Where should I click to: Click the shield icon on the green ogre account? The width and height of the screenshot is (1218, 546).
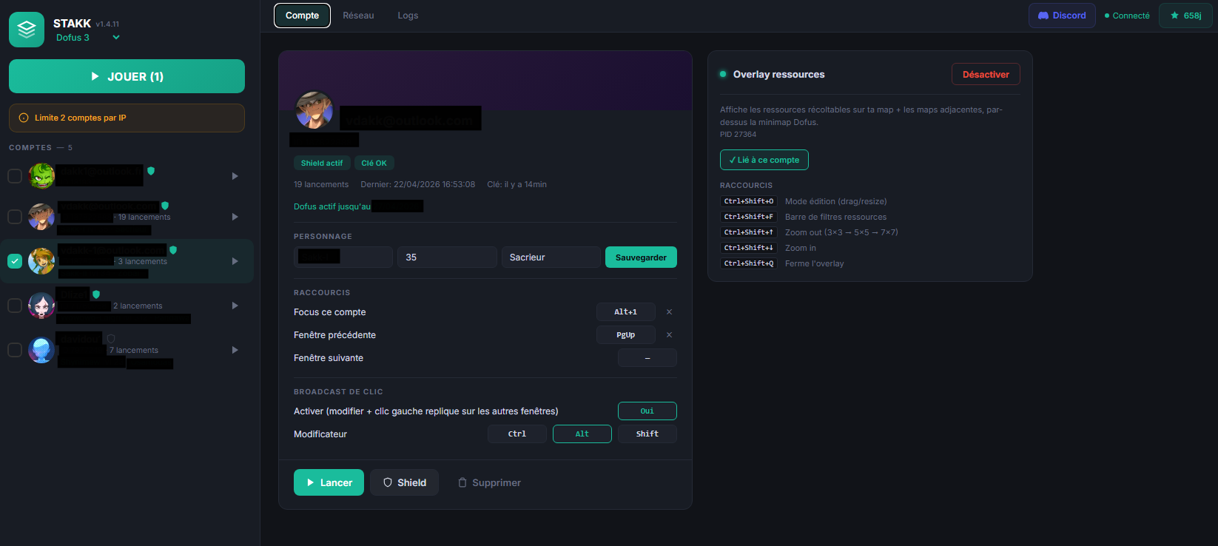[151, 171]
